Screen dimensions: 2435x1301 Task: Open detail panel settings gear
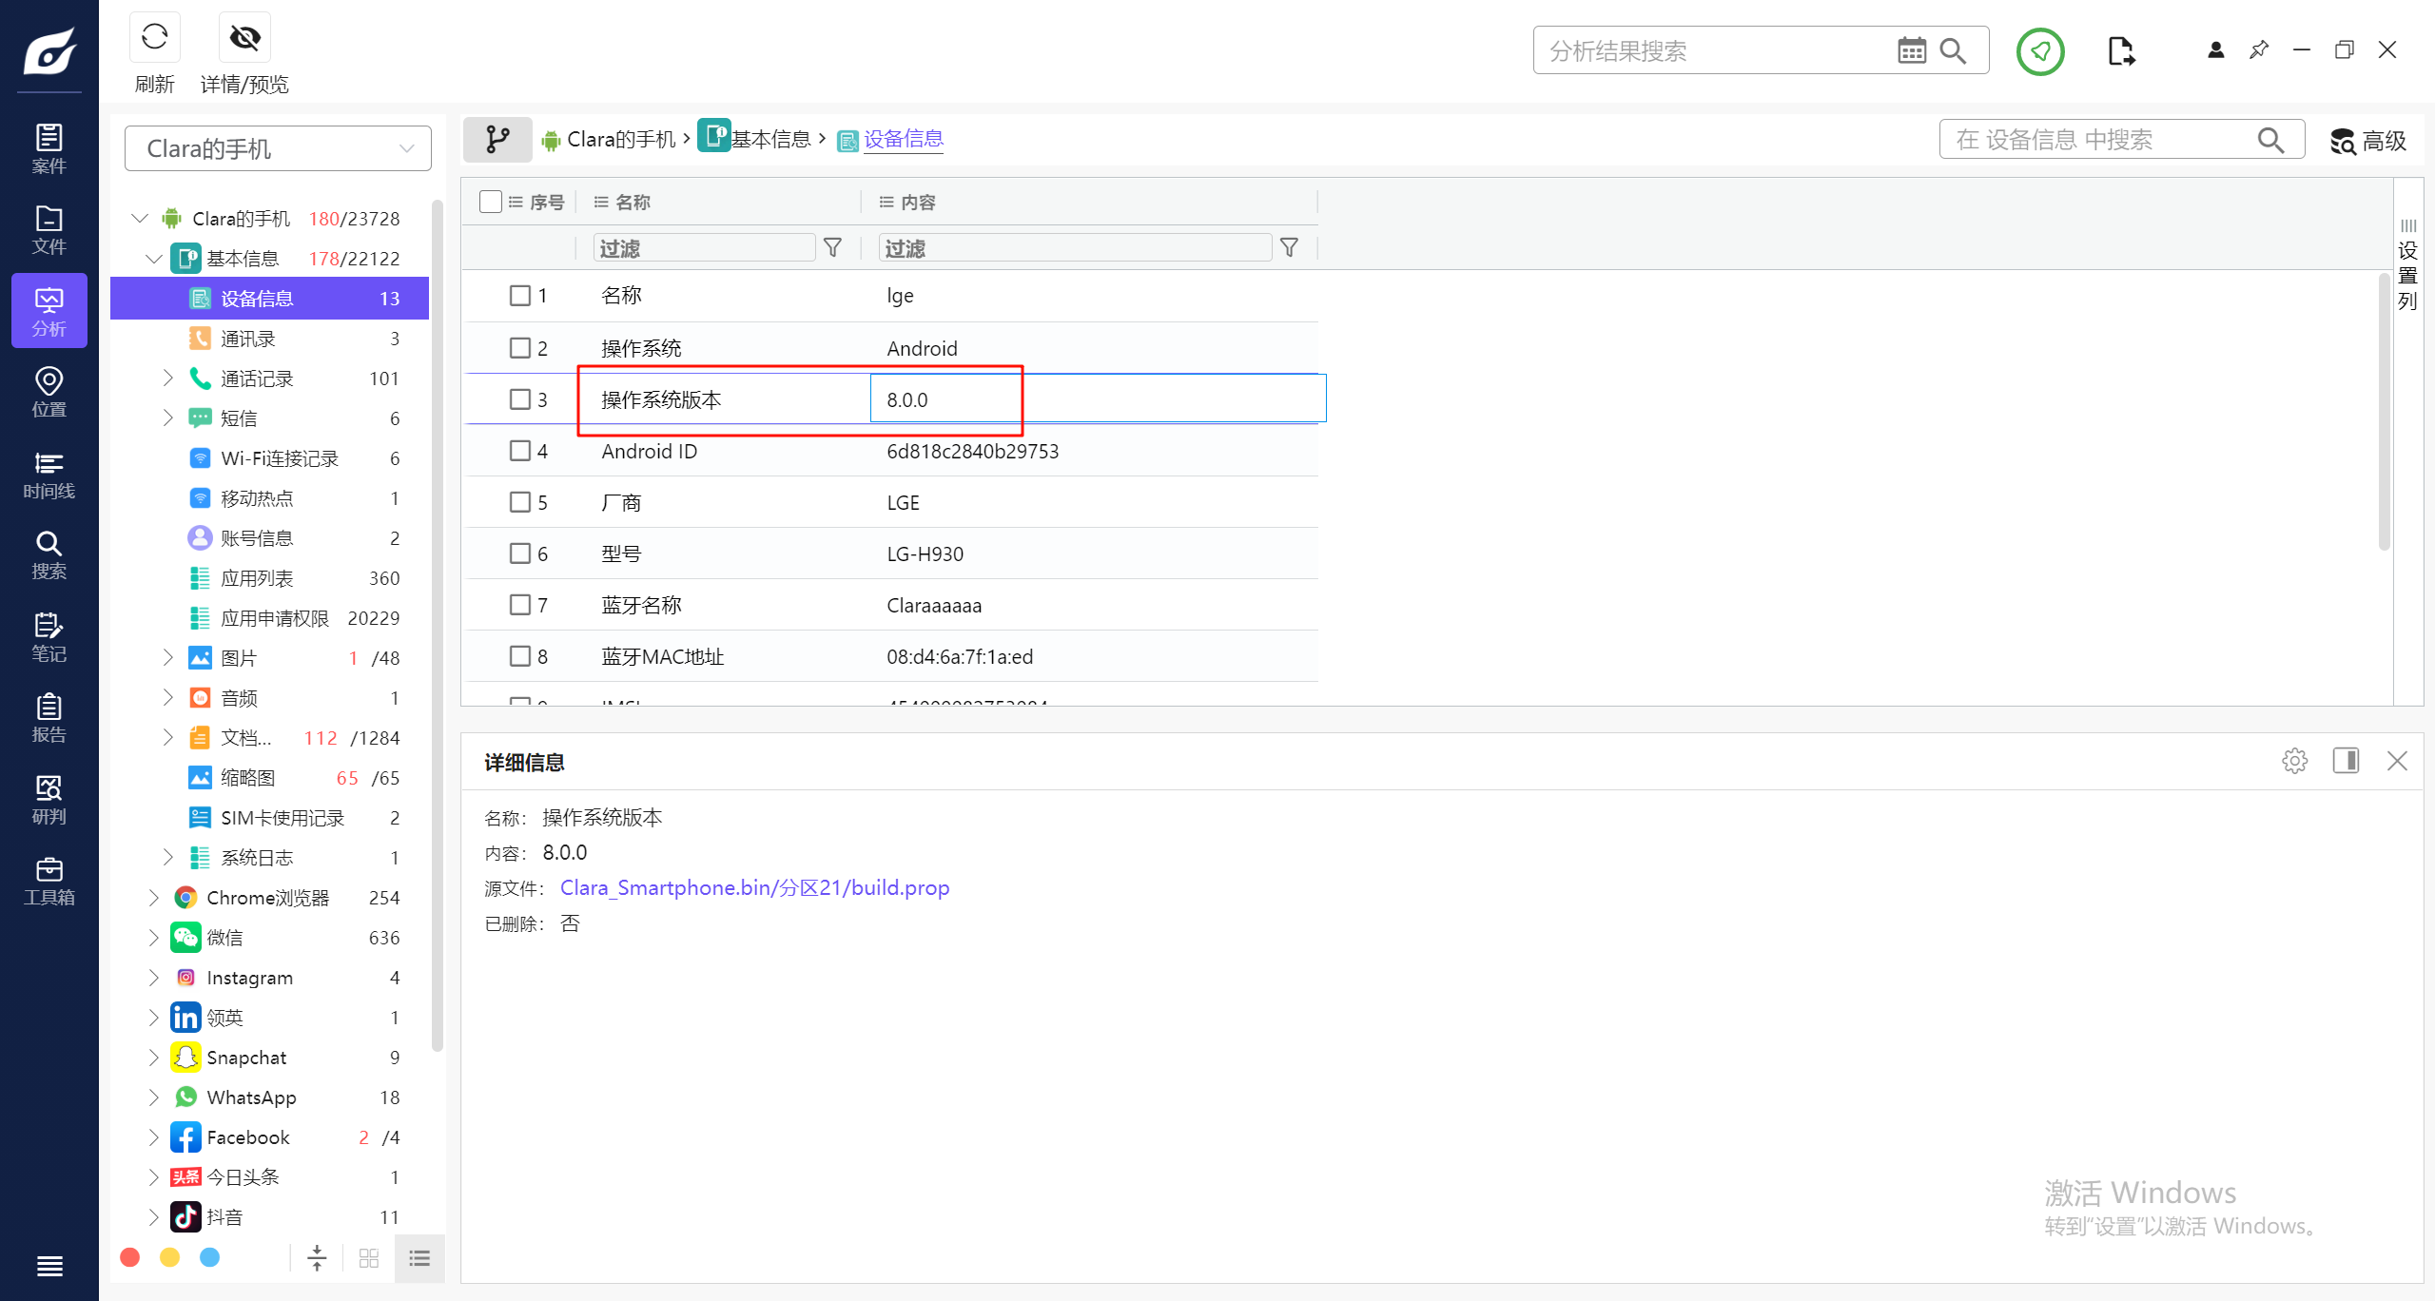2294,761
